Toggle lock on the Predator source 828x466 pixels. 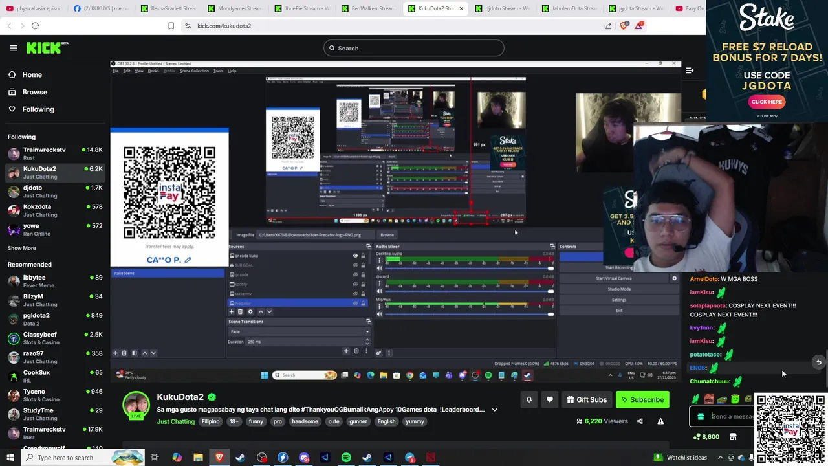coord(363,303)
